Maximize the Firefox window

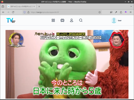[129, 2]
